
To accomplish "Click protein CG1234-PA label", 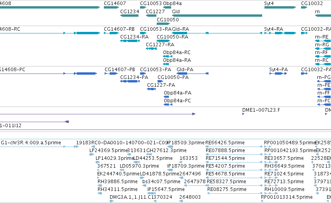I will coord(134,77).
